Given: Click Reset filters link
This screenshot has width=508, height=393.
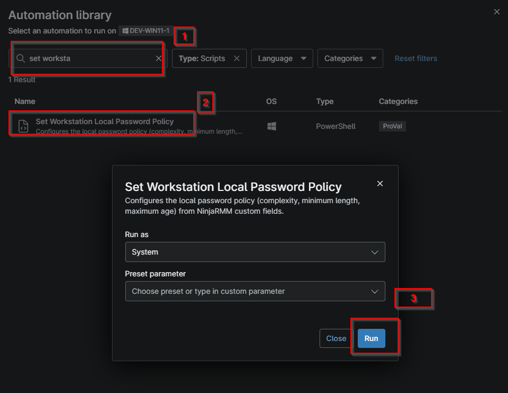Looking at the screenshot, I should tap(416, 58).
